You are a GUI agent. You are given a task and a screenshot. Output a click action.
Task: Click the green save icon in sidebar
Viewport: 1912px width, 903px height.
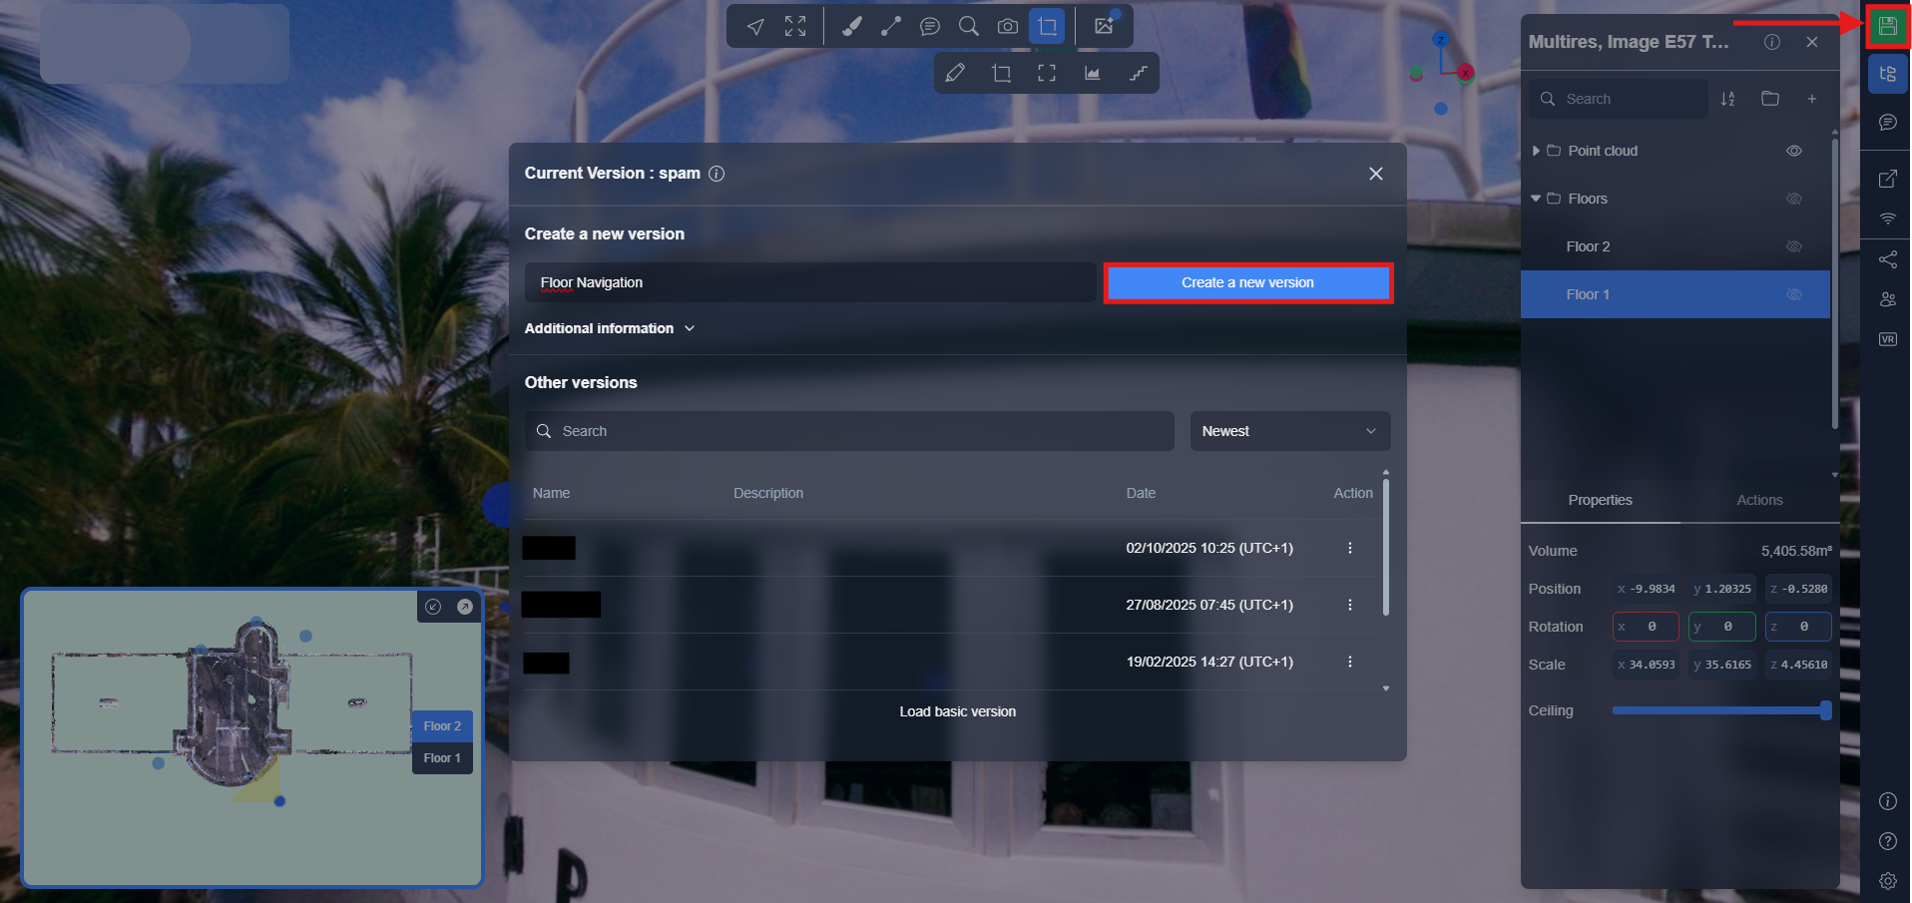[x=1887, y=26]
